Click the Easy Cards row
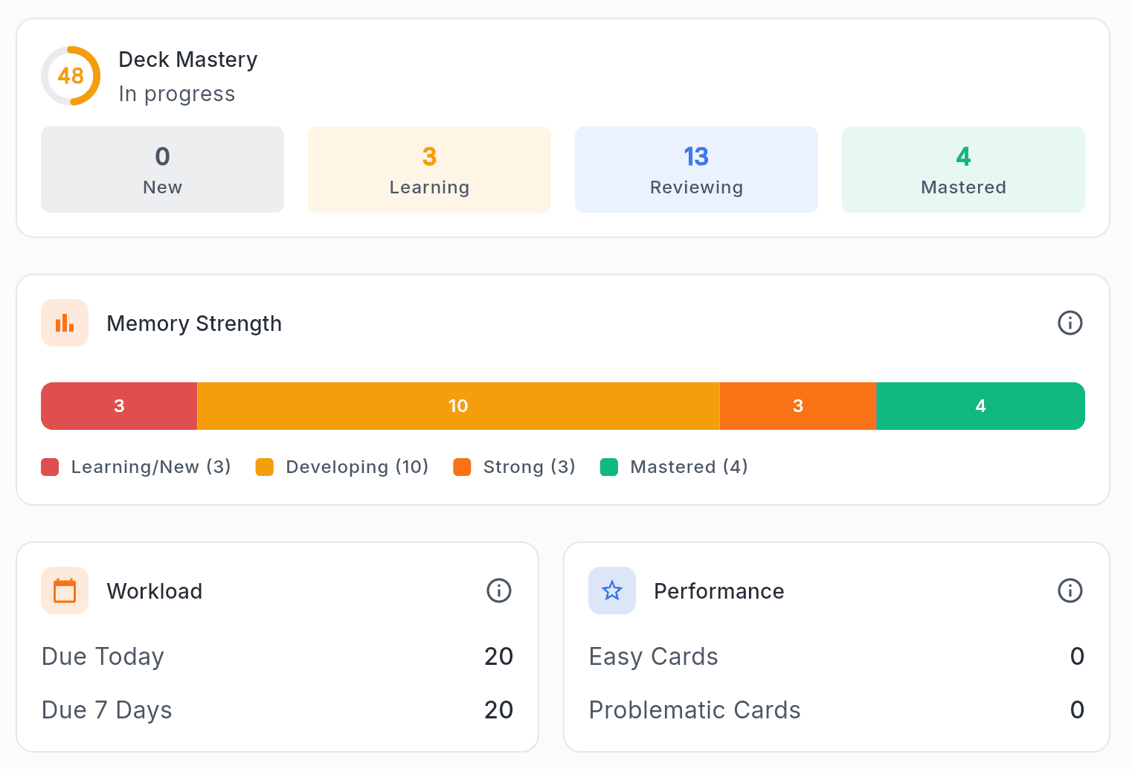 point(653,657)
